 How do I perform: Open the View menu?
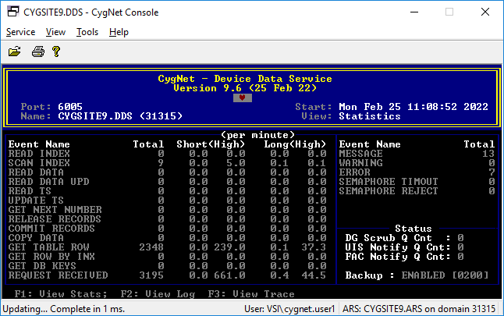[x=55, y=32]
